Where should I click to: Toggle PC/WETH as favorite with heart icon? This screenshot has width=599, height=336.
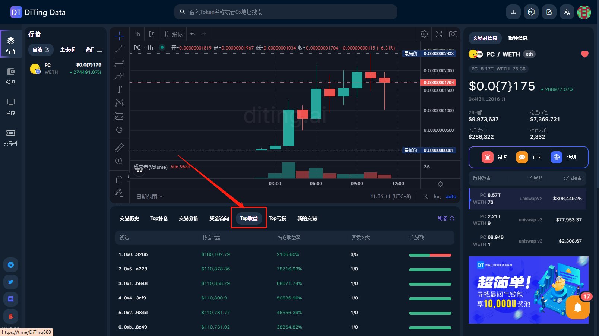pos(585,54)
